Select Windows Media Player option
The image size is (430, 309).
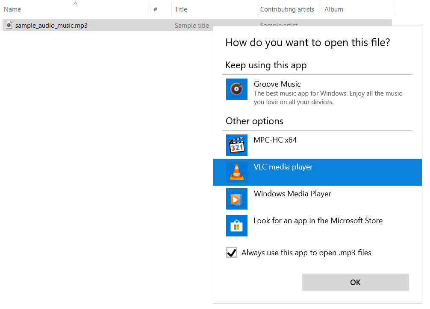(x=318, y=199)
